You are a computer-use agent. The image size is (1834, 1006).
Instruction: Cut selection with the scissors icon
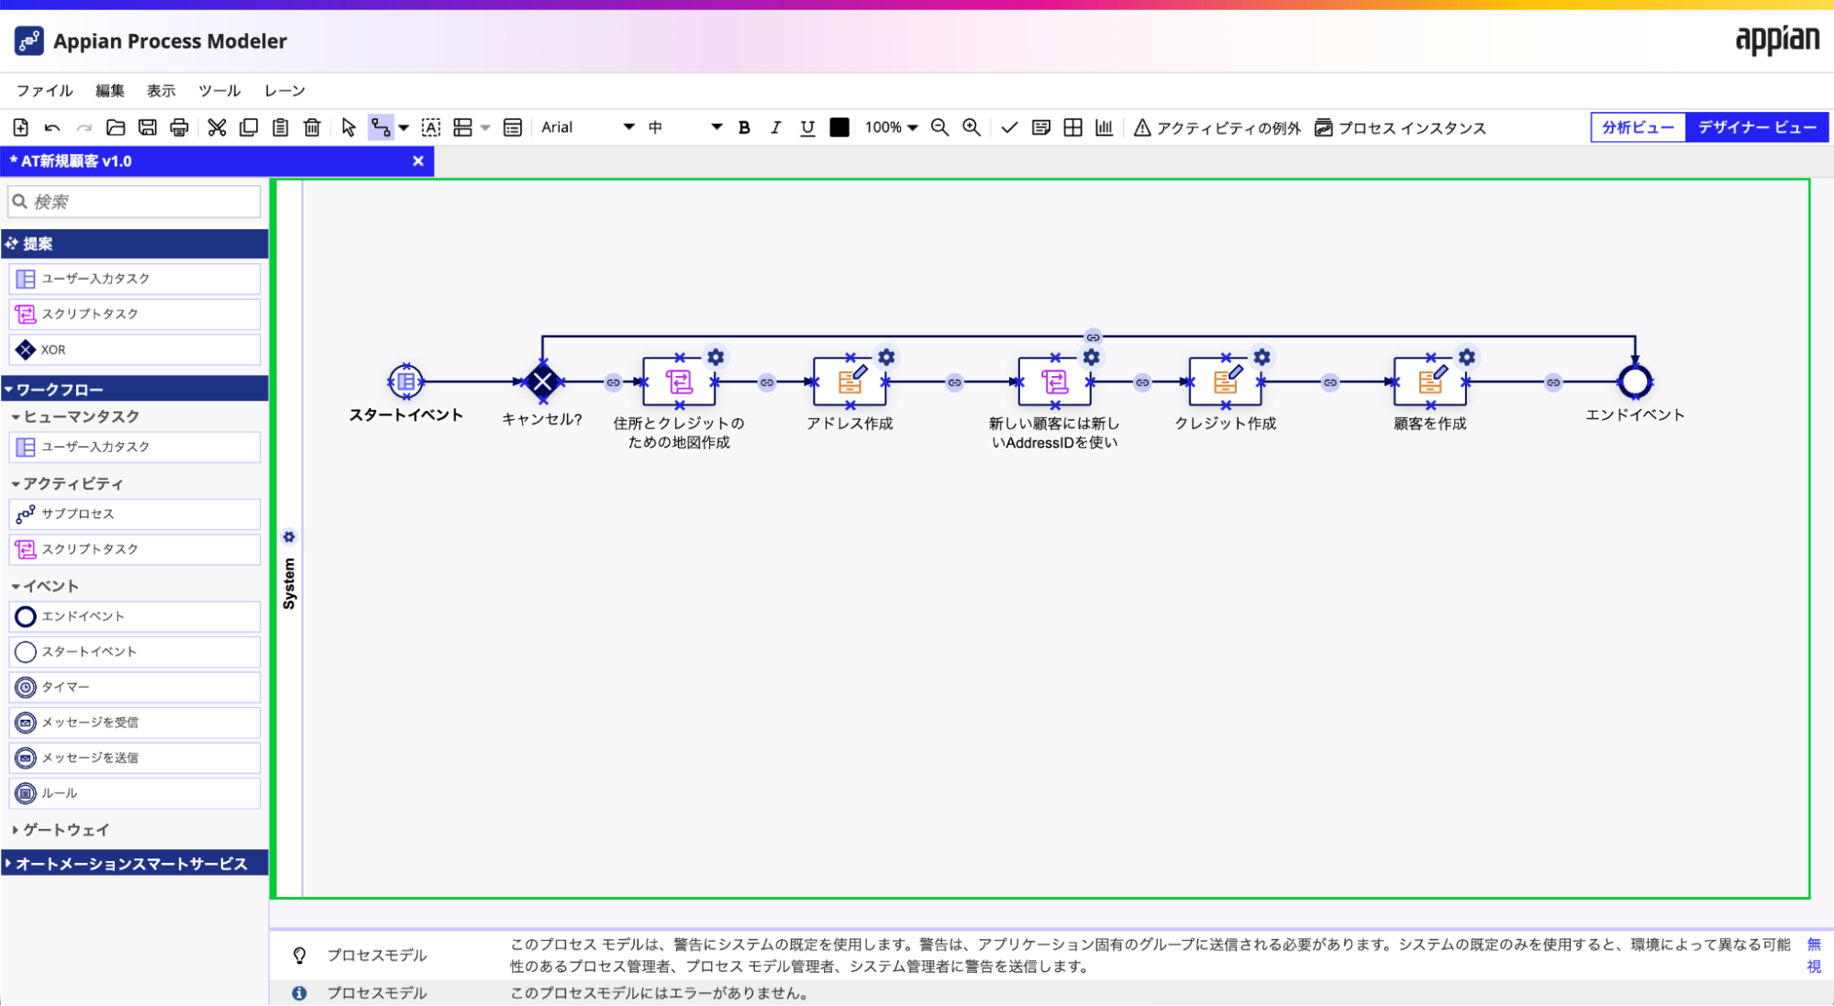coord(217,127)
